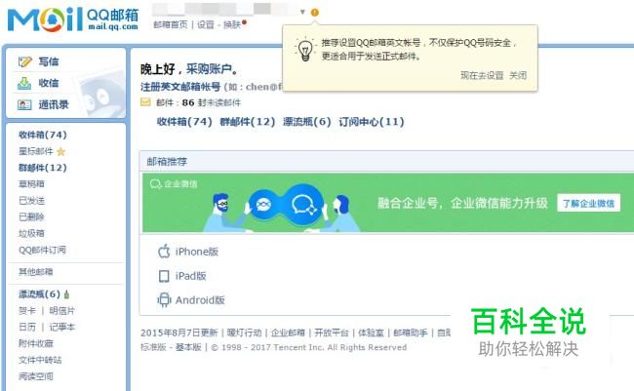Click 邮箱助手 footer link
Viewport: 634px width, 391px height.
point(411,332)
